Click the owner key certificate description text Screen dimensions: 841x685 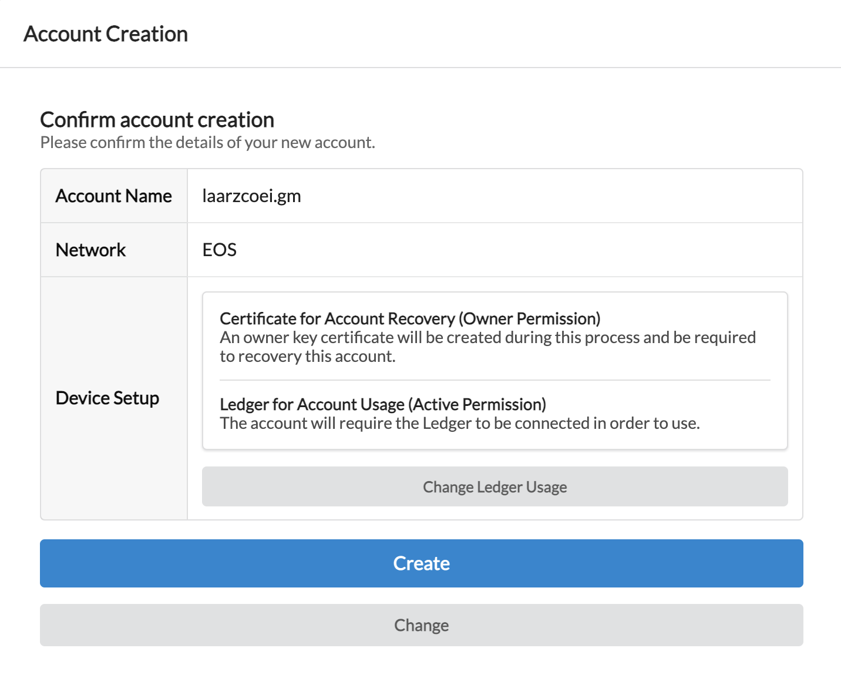coord(487,347)
